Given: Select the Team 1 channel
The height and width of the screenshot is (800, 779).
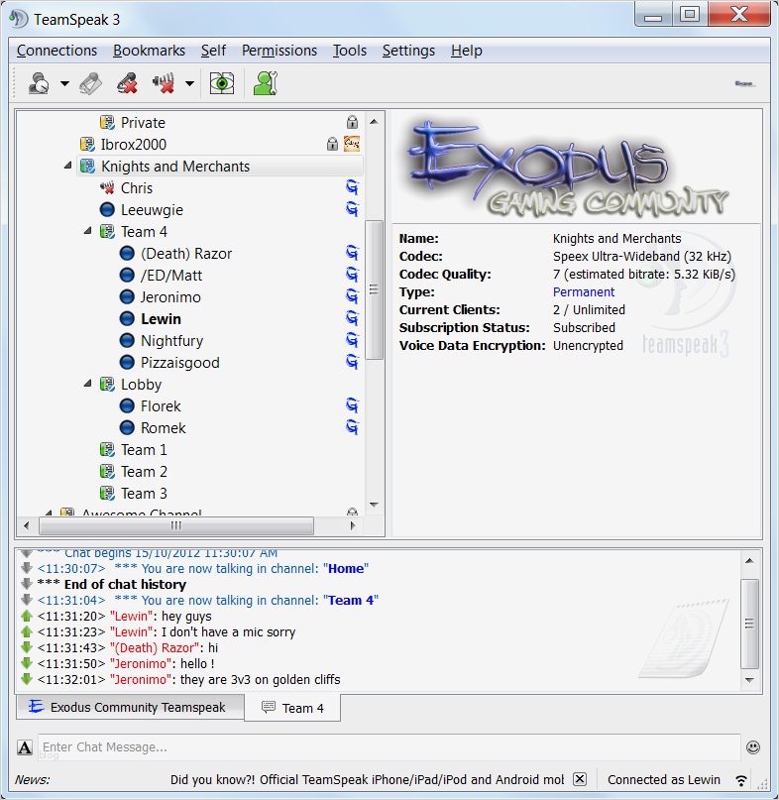Looking at the screenshot, I should [x=144, y=450].
